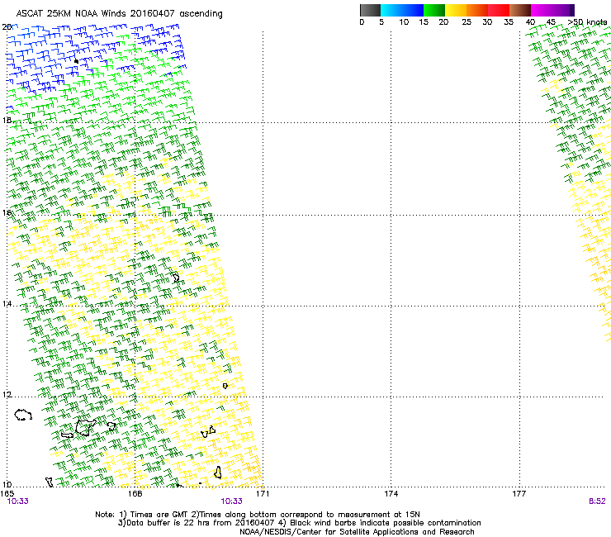Click the '0' label under the color bar
Viewport: 611px width, 537px height.
click(362, 22)
